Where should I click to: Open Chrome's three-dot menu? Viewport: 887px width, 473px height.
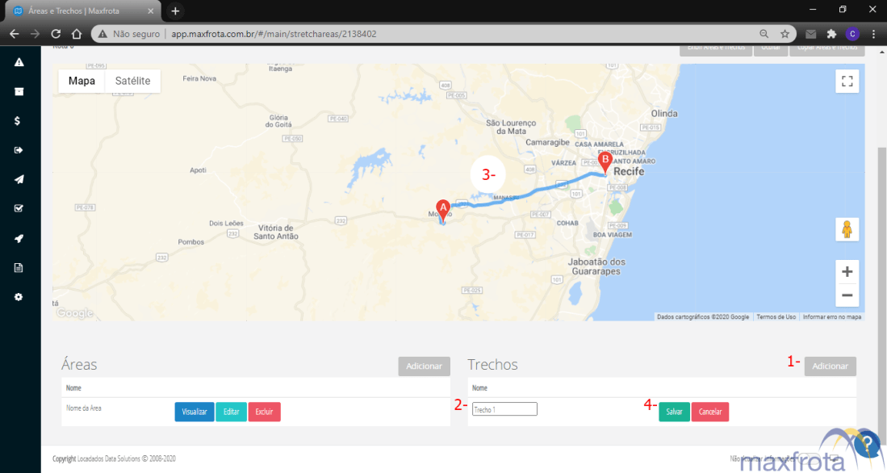(x=873, y=34)
